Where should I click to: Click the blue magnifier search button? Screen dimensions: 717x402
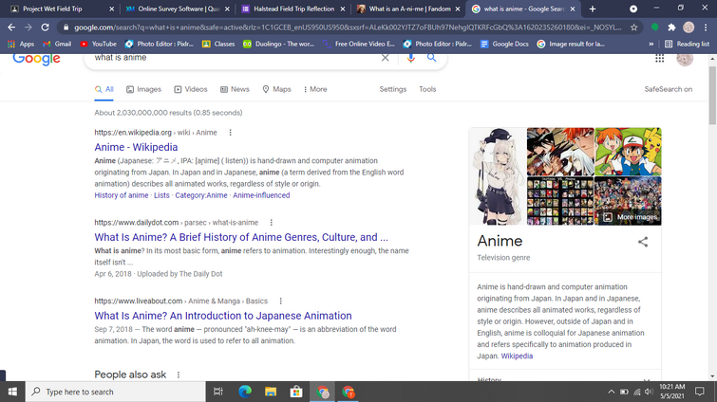coord(432,58)
